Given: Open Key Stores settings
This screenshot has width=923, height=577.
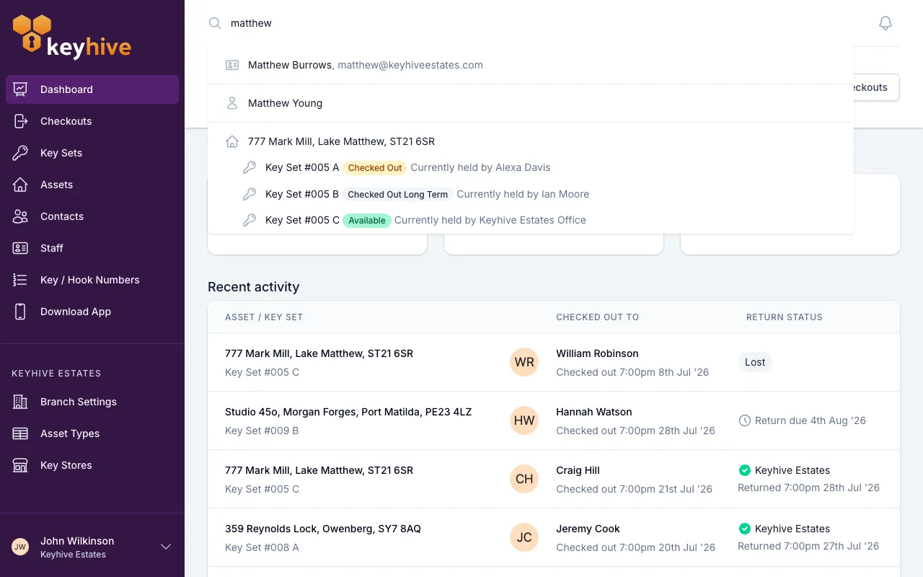Looking at the screenshot, I should click(x=92, y=465).
